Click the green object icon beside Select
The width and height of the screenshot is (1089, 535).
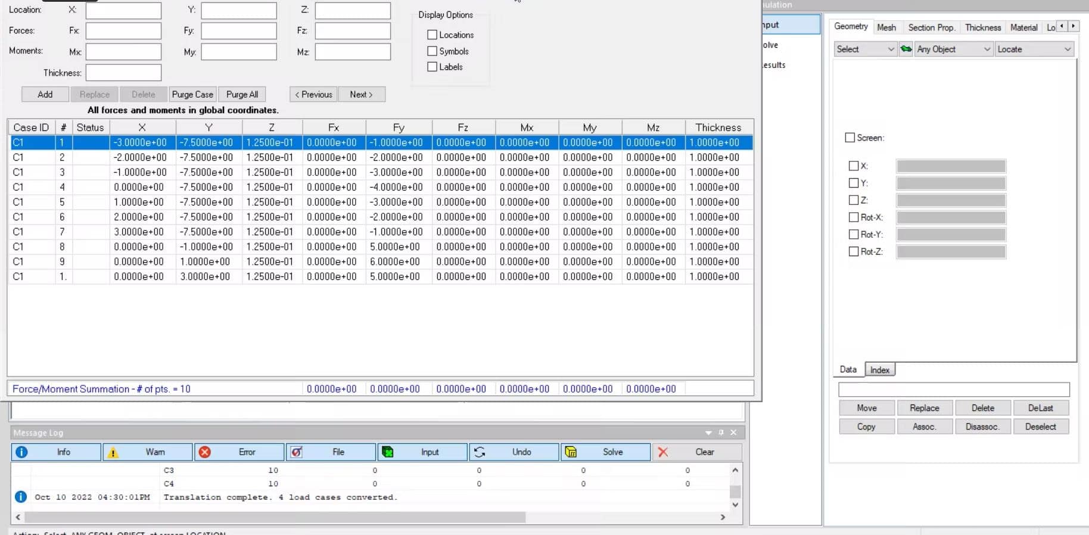[x=906, y=49]
